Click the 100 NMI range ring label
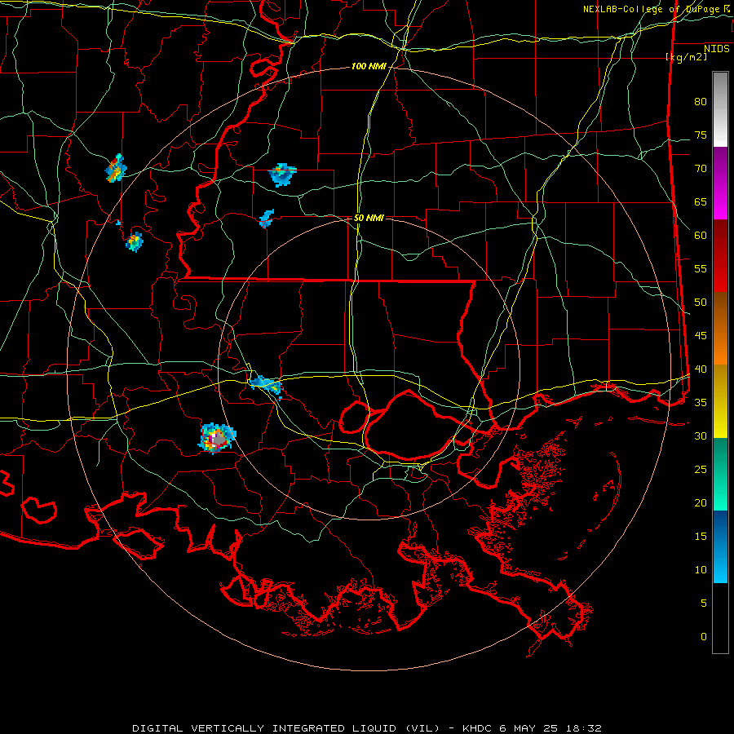 pos(369,66)
